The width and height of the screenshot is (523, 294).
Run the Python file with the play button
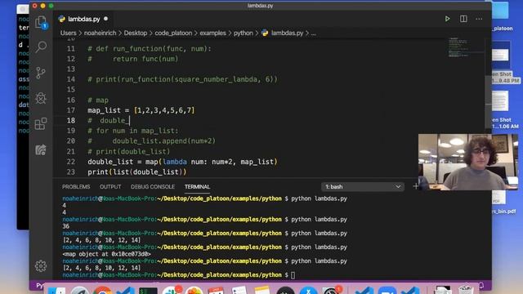447,19
